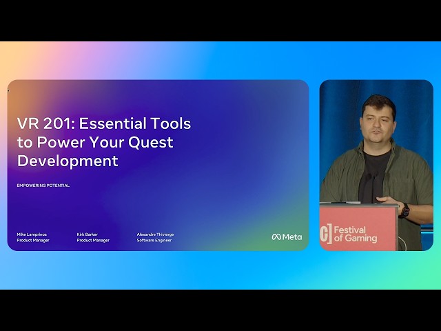Click speaker name "Mike Lamprinos"

(x=32, y=234)
